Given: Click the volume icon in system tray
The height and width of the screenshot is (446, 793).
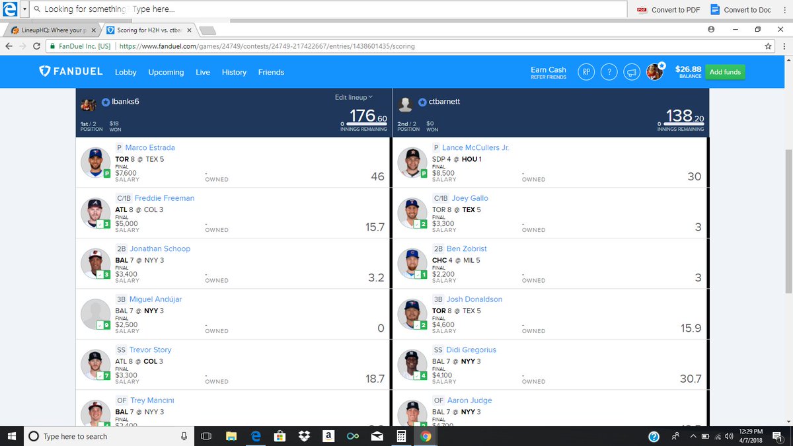Looking at the screenshot, I should [x=729, y=436].
